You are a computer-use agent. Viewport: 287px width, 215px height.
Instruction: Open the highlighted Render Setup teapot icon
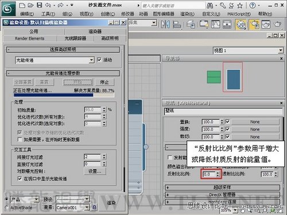pyautogui.click(x=254, y=25)
